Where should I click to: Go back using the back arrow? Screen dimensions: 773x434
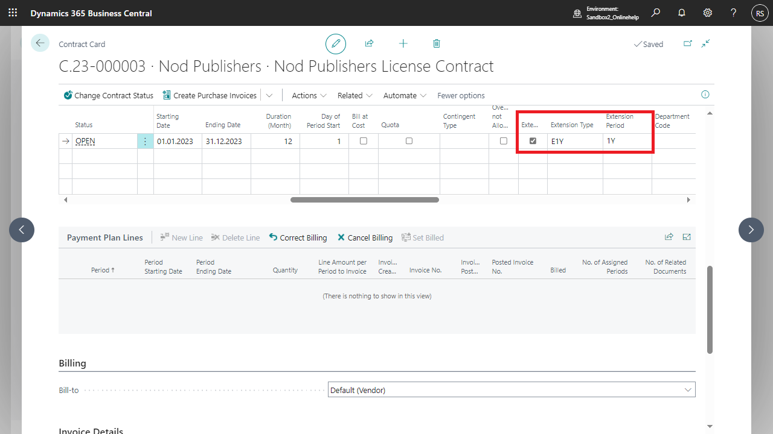(x=40, y=43)
